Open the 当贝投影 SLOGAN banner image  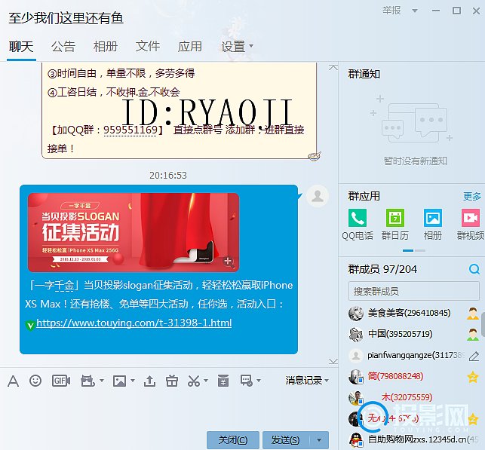[x=134, y=232]
